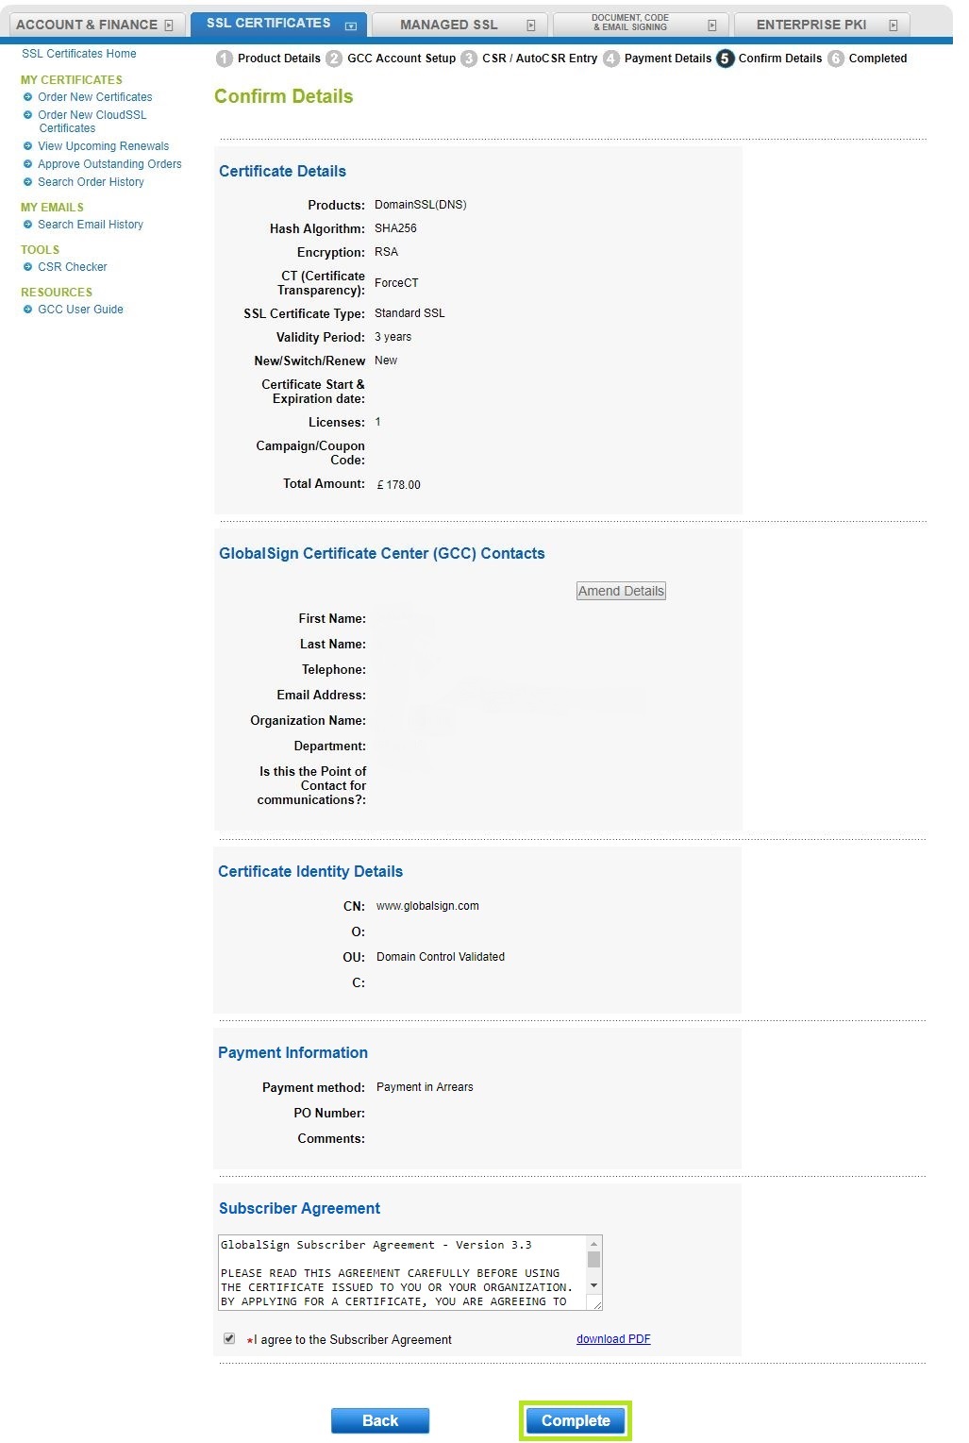Click the arrow icon next to Search Email History
The image size is (969, 1443).
28,225
